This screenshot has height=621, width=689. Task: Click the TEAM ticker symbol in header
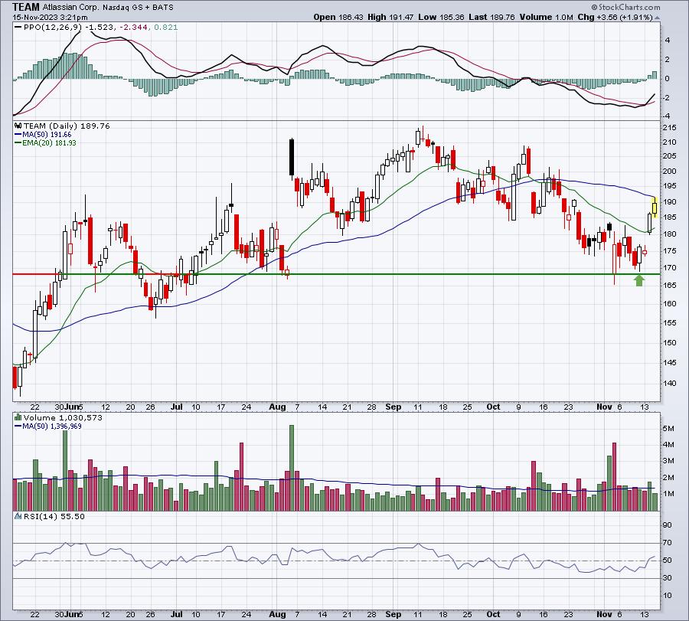click(26, 7)
